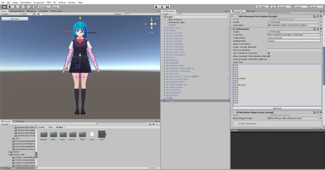This screenshot has height=170, width=325.
Task: Click the FoV:Auto button in Scene
Action: [x=15, y=19]
